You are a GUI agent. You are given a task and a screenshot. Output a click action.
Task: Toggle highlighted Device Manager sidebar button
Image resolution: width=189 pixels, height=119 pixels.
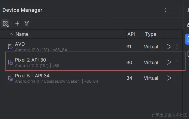(187, 39)
